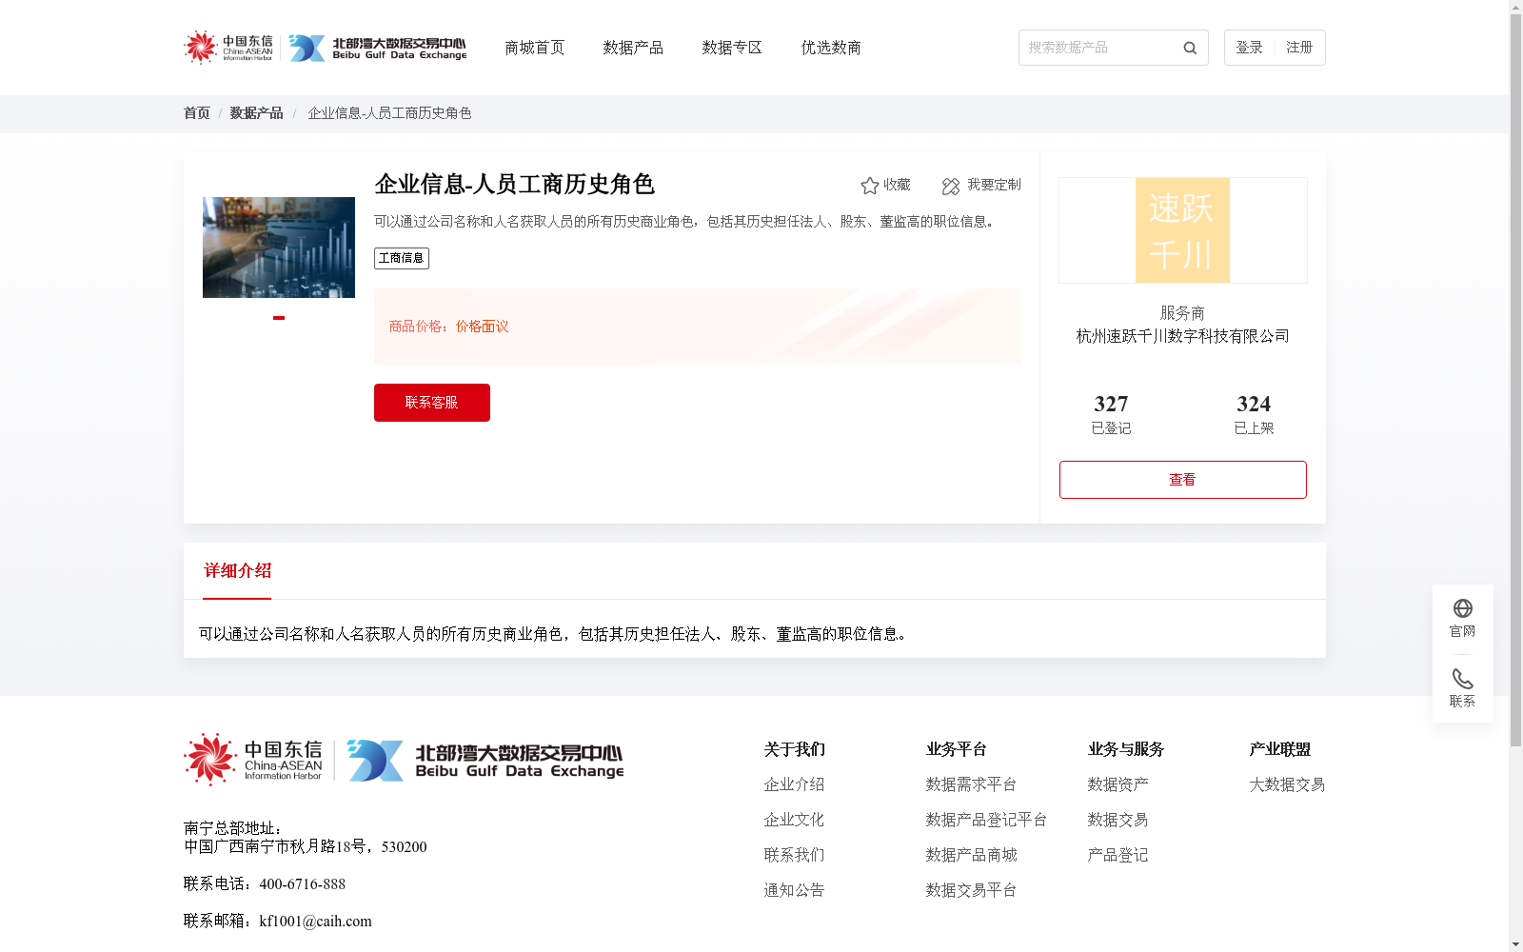The width and height of the screenshot is (1523, 952).
Task: Click the 业务平台 footer heading
Action: pos(956,749)
